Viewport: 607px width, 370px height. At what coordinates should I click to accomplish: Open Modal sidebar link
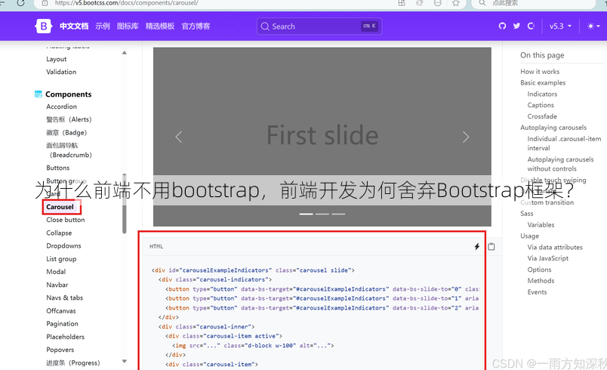click(x=56, y=272)
